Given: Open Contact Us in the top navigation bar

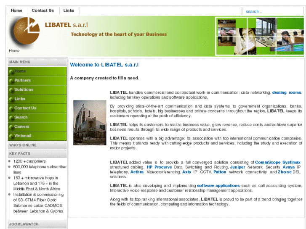Looking at the screenshot, I should coord(43,11).
